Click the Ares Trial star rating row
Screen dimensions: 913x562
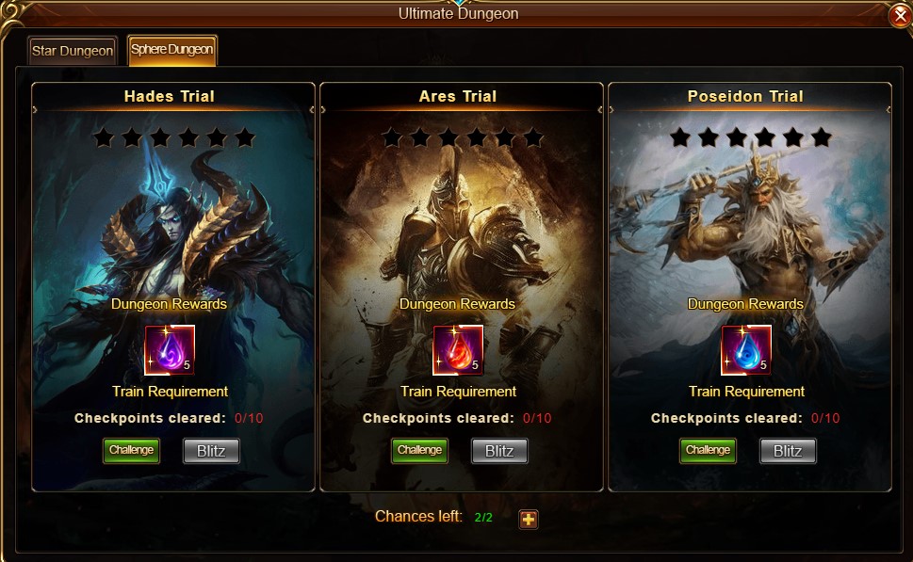click(463, 137)
